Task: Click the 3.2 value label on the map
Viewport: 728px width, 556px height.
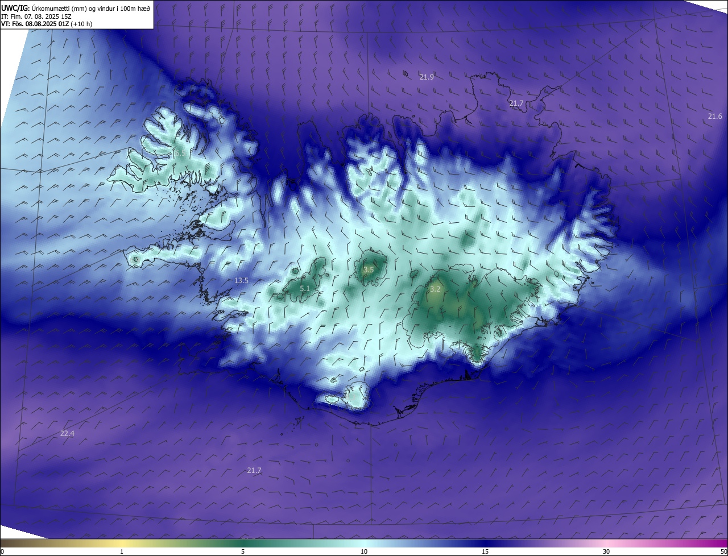Action: [x=435, y=289]
